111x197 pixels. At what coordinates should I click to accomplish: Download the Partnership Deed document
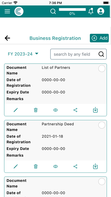pos(95,166)
